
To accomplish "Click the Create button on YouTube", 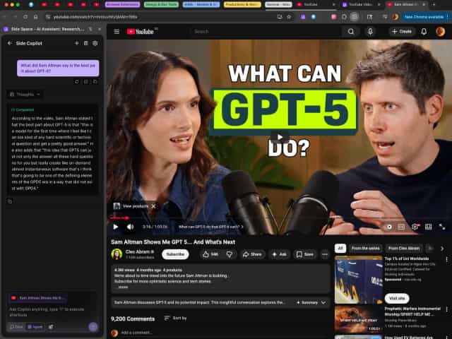I will 401,31.
